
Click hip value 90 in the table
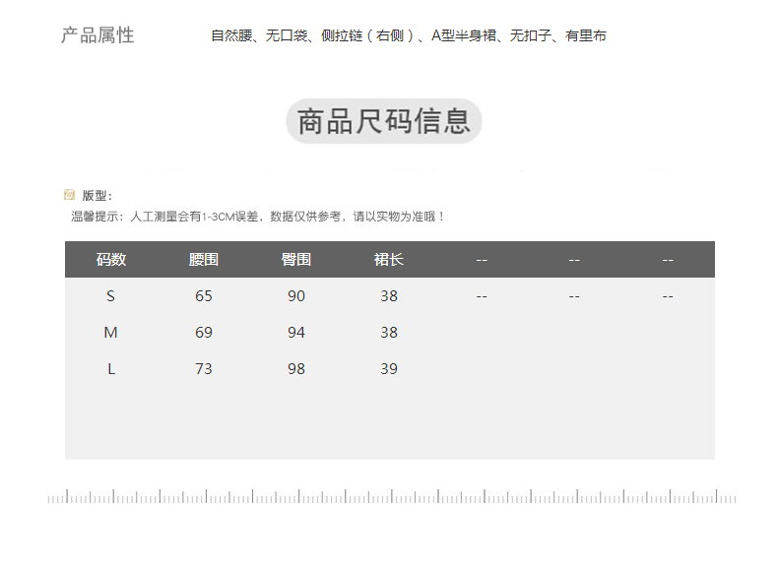point(296,296)
